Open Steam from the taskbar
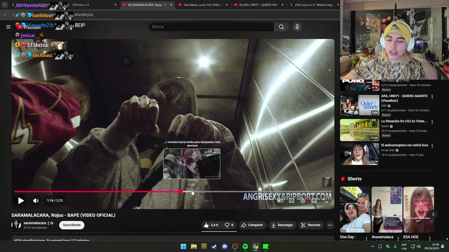 point(214,246)
